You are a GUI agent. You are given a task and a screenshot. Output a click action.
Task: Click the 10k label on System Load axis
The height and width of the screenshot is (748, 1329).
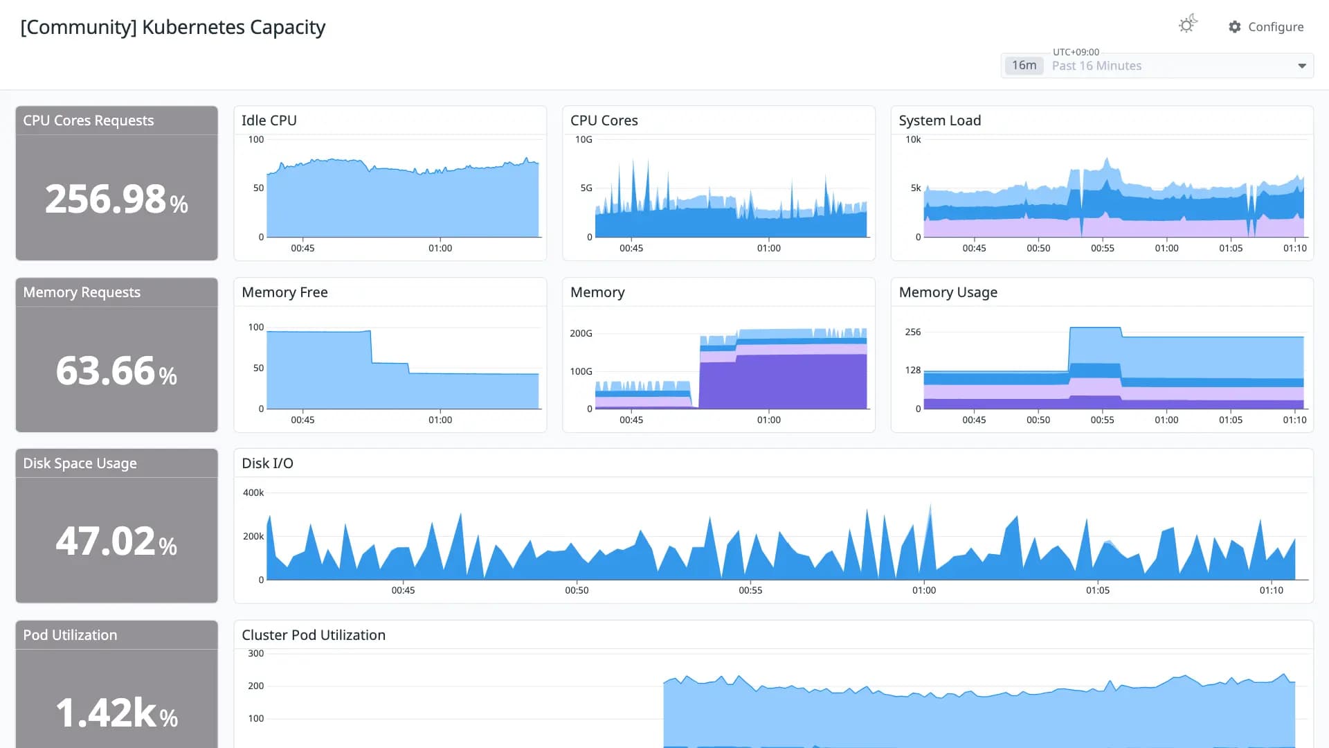click(913, 140)
